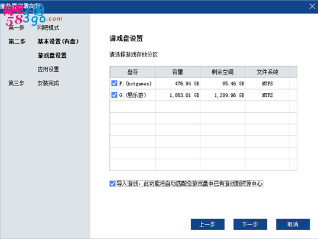
Task: Click the 58390.com watermark logo
Action: click(x=33, y=15)
